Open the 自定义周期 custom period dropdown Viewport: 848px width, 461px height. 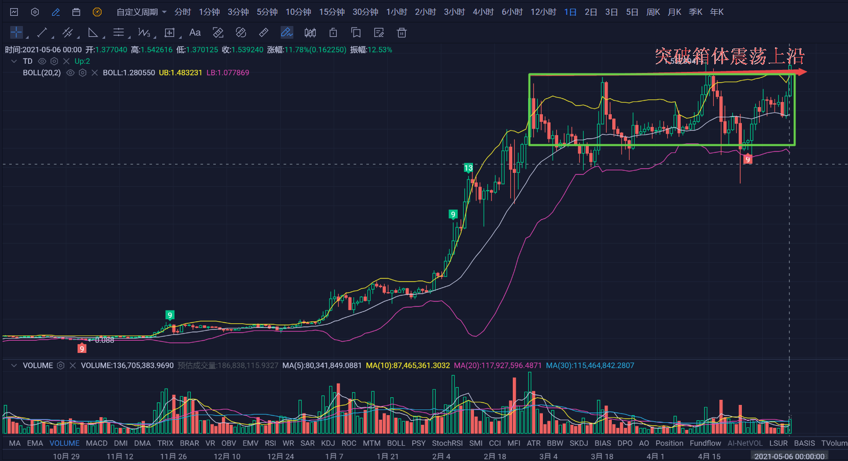pyautogui.click(x=141, y=12)
